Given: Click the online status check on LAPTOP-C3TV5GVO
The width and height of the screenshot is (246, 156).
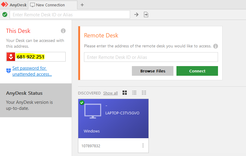Looking at the screenshot, I should (x=82, y=103).
